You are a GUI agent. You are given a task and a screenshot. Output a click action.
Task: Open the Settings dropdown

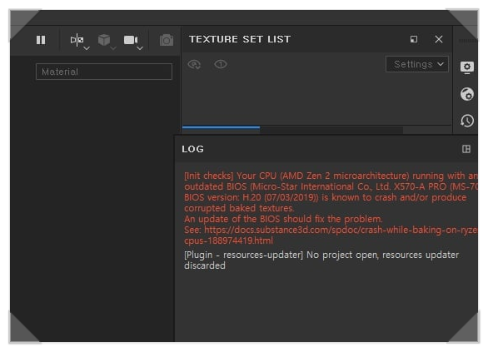[x=417, y=64]
